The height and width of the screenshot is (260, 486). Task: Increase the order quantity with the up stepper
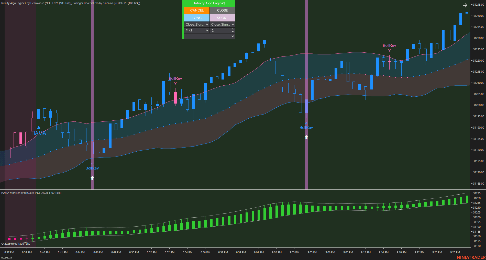point(233,29)
